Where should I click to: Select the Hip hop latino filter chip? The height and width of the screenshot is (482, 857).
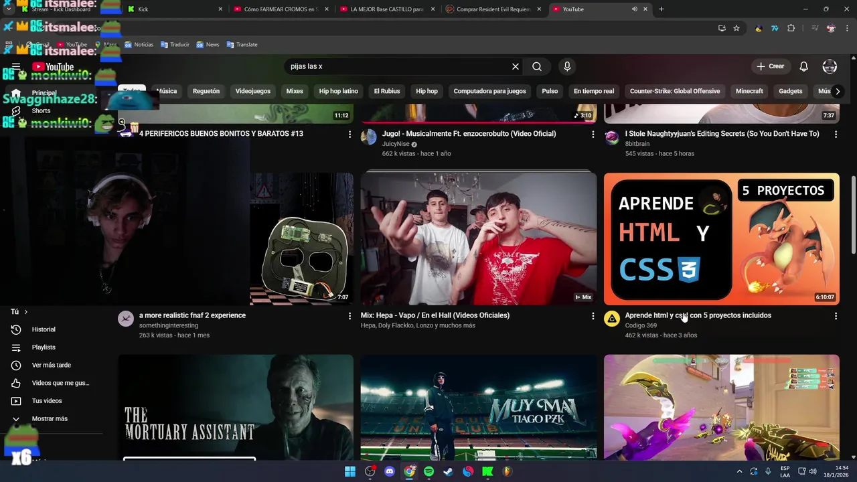(x=339, y=91)
